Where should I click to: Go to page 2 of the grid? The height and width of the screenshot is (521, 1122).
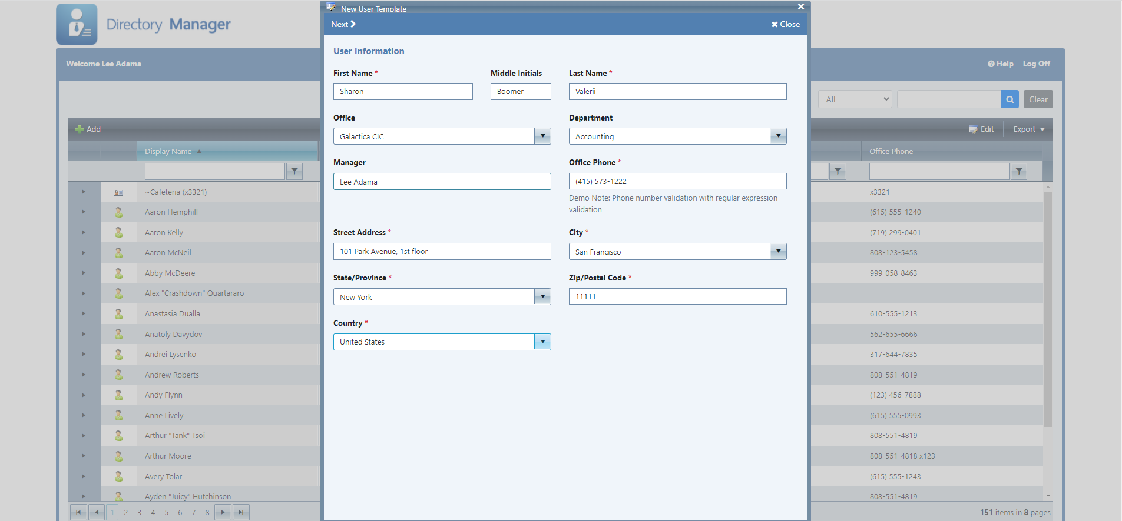click(125, 512)
